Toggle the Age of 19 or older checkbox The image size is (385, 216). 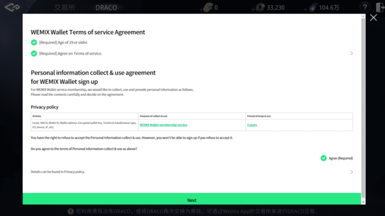(x=34, y=42)
